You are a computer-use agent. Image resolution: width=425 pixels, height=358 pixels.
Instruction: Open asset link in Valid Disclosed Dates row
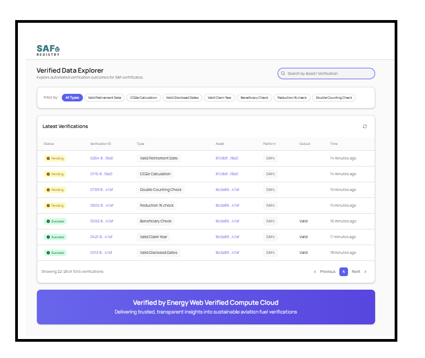pyautogui.click(x=228, y=253)
